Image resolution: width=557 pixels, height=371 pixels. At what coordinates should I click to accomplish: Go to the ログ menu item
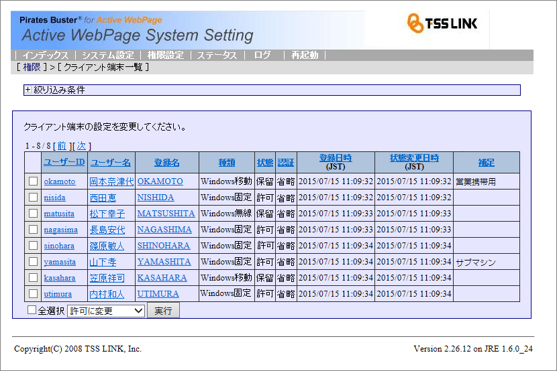262,56
